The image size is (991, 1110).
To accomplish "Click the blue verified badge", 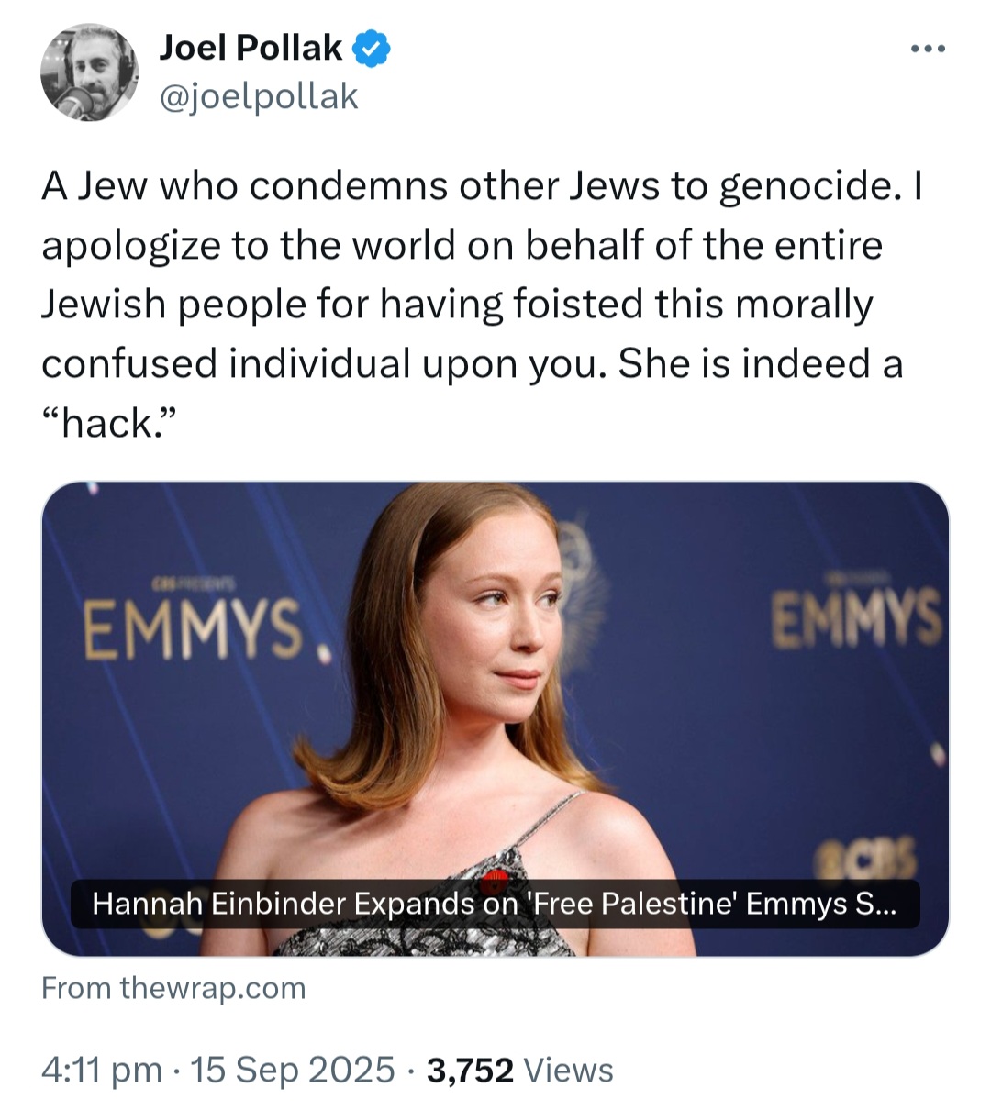I will (373, 49).
